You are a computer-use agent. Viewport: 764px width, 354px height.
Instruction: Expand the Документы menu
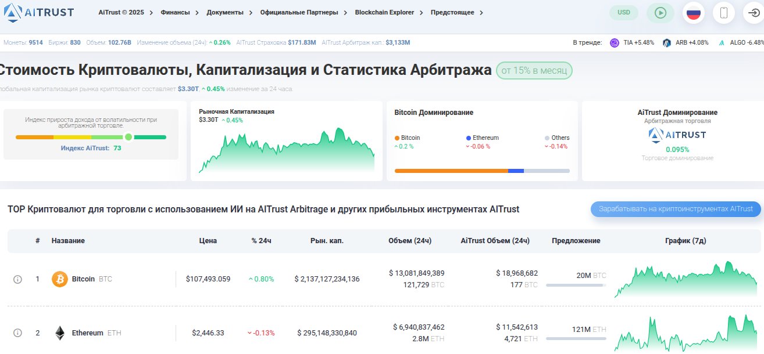click(x=229, y=12)
